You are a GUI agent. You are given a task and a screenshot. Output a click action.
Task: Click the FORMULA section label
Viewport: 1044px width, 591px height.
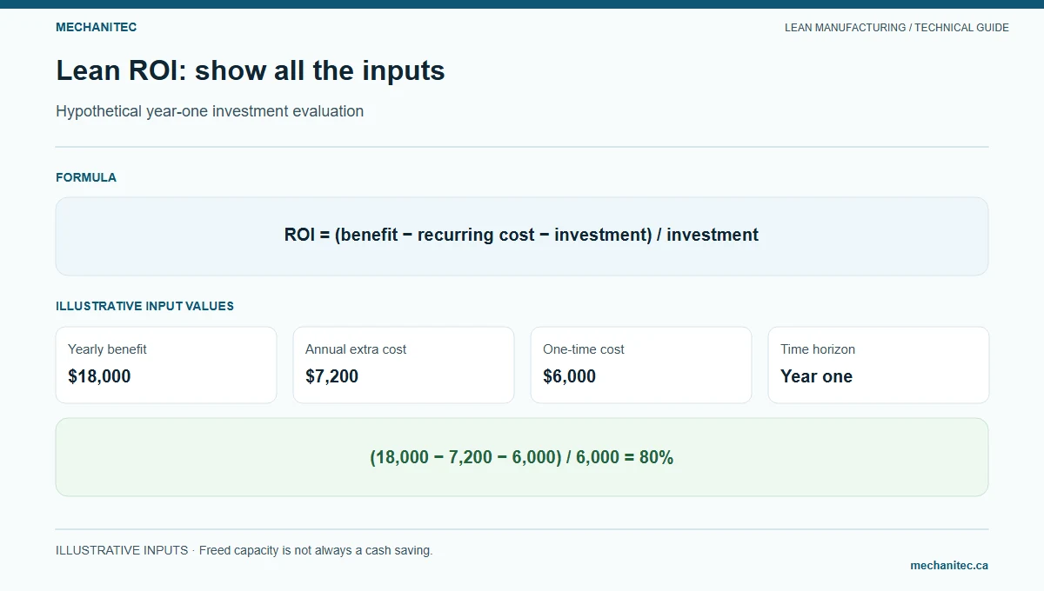tap(86, 177)
